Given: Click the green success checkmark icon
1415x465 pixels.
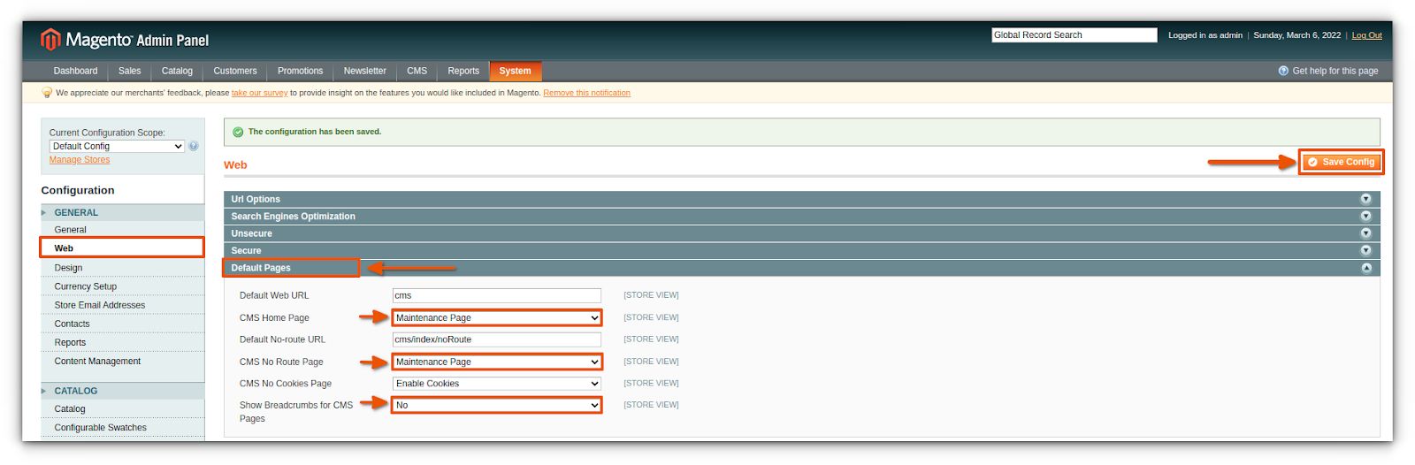Looking at the screenshot, I should (x=238, y=132).
